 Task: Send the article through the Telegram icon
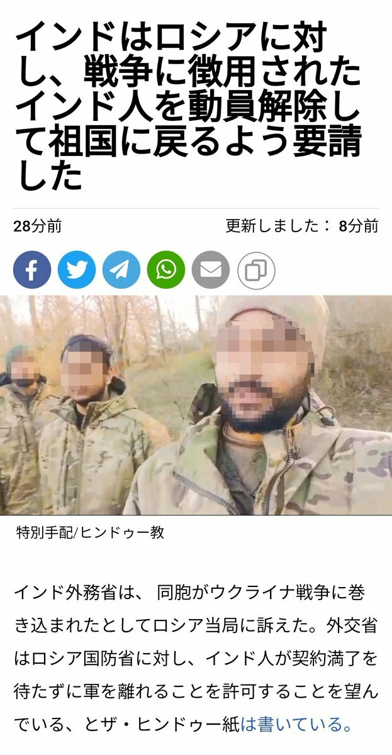pyautogui.click(x=121, y=271)
